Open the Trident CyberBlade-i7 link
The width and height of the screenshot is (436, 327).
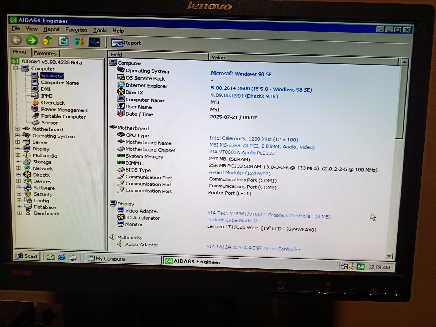click(x=232, y=220)
